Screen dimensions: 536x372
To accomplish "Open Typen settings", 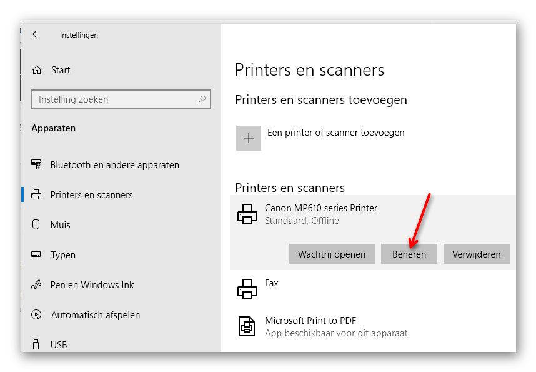I will pos(63,255).
